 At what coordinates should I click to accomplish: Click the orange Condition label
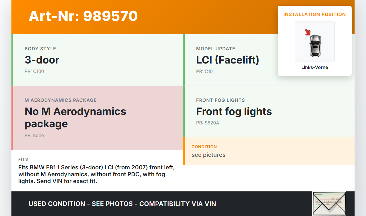pos(204,147)
